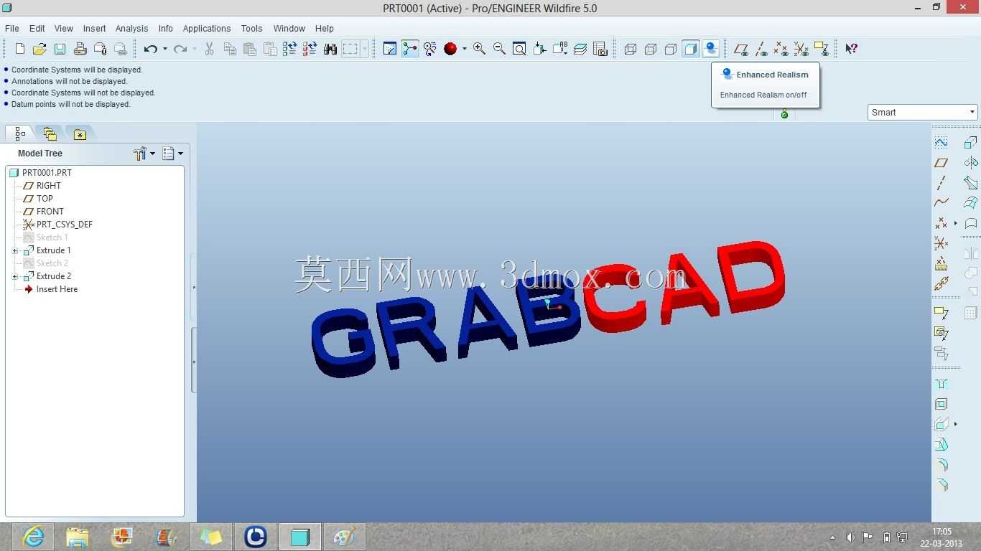981x551 pixels.
Task: Select the Datum Plane tool
Action: click(942, 163)
